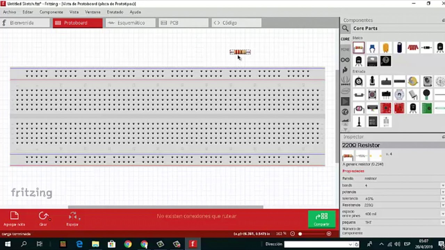
Task: Switch to the PCB tab
Action: (183, 23)
